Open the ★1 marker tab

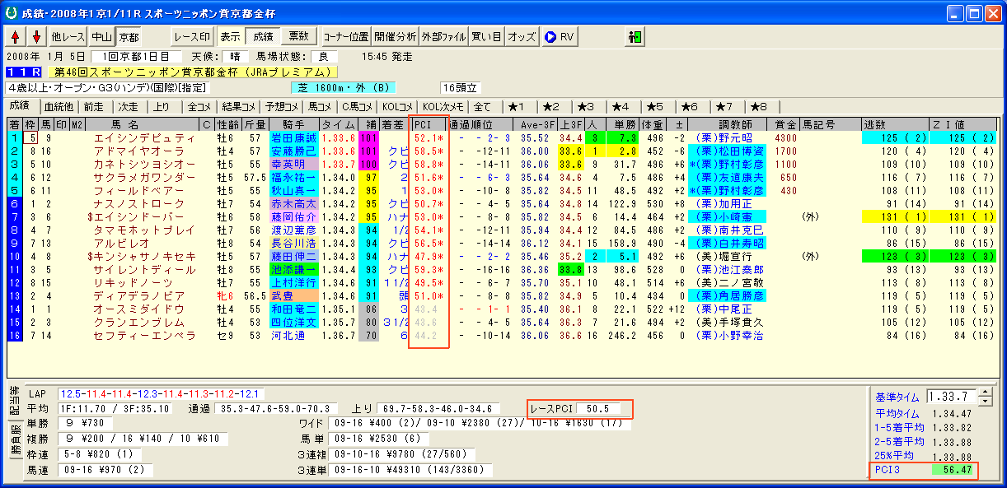pos(521,106)
